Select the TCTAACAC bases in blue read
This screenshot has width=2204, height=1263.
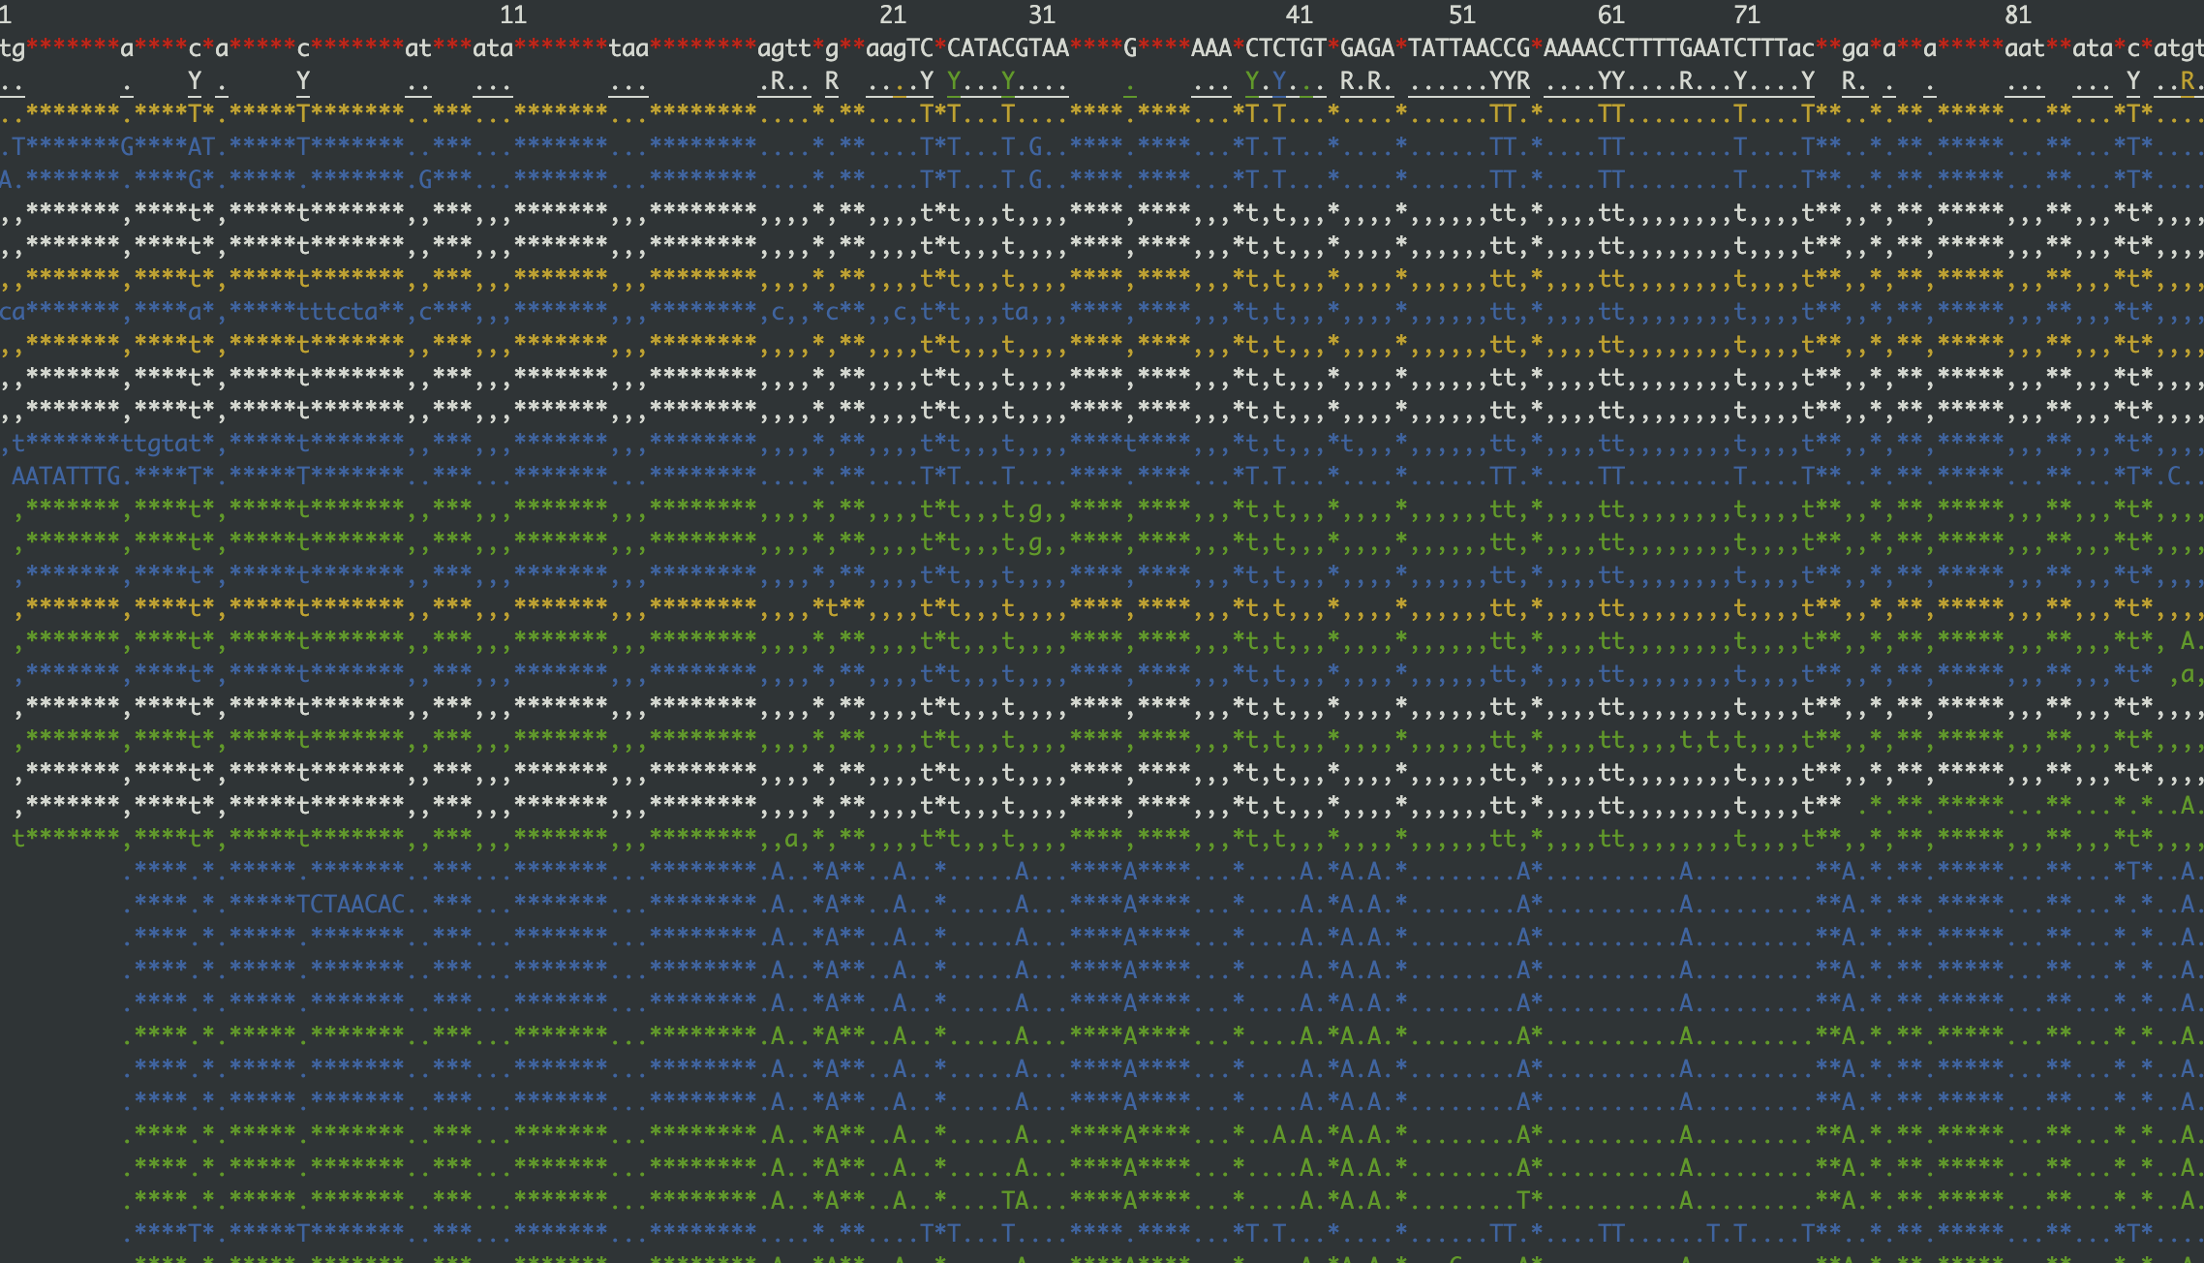351,904
